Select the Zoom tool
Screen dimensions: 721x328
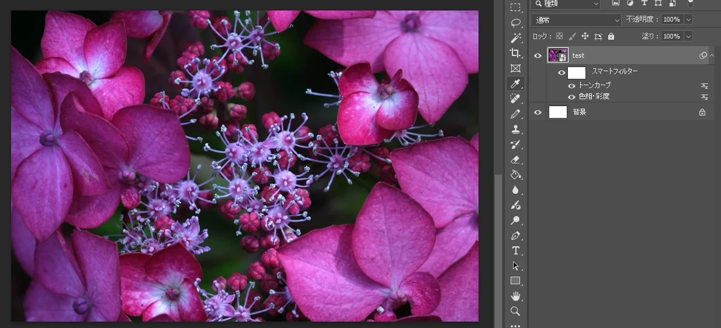pyautogui.click(x=515, y=311)
